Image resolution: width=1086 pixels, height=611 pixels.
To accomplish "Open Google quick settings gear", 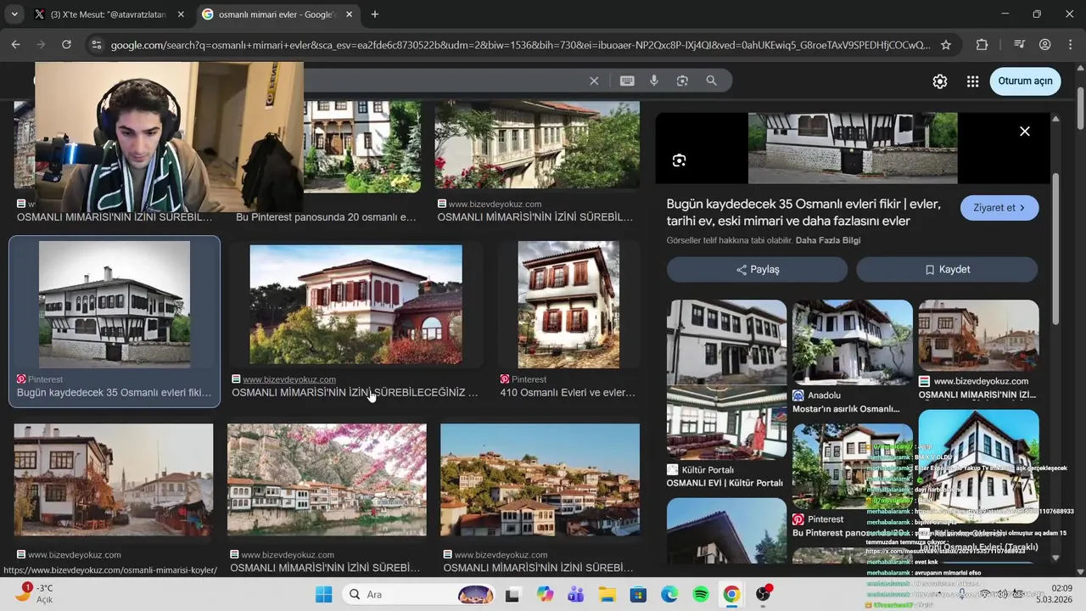I will (x=940, y=81).
